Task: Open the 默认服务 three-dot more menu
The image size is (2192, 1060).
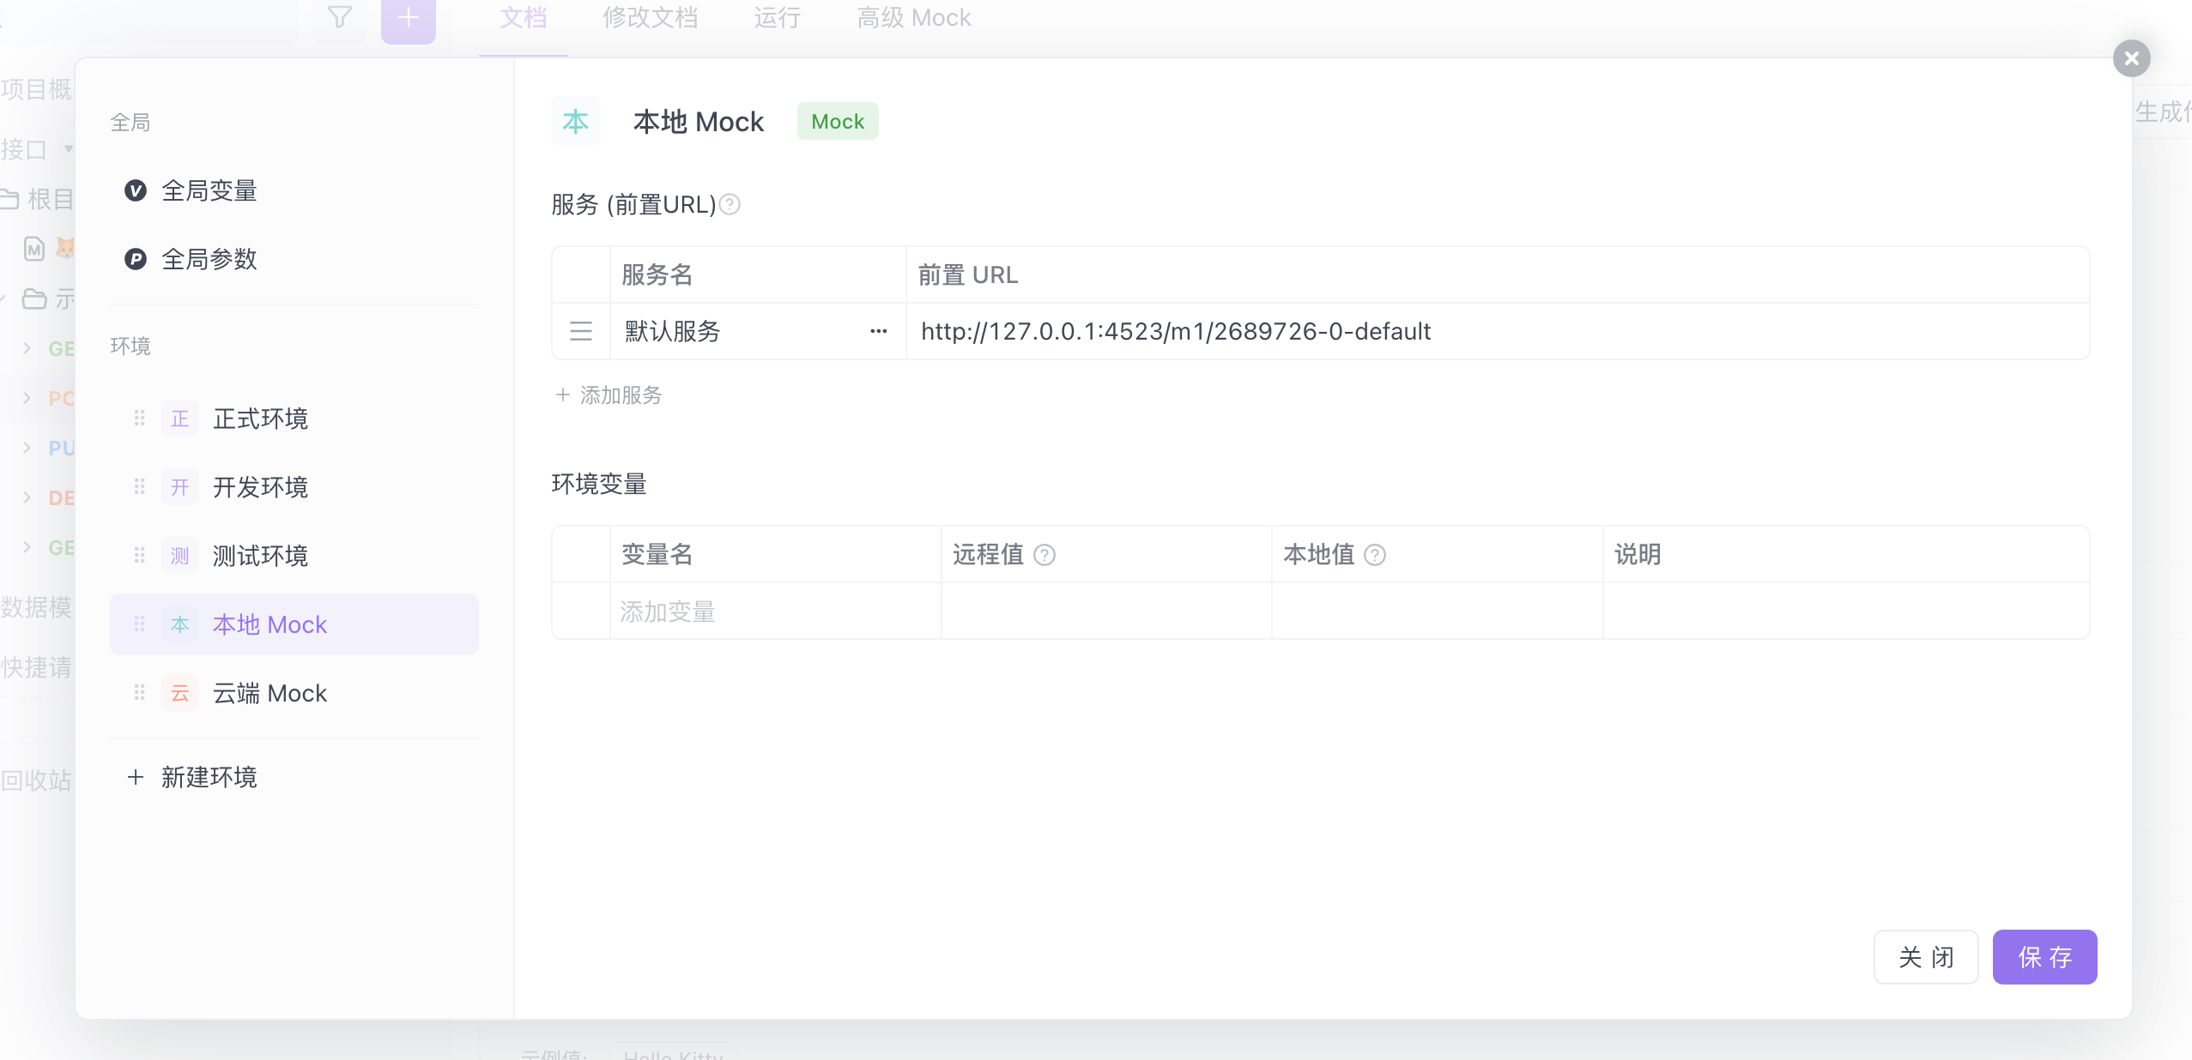Action: (x=878, y=331)
